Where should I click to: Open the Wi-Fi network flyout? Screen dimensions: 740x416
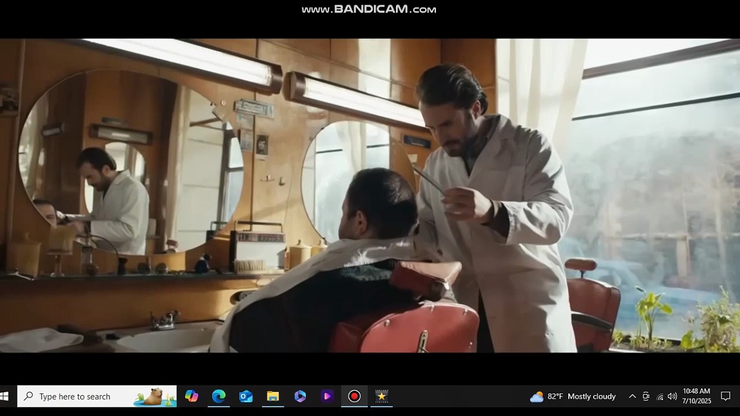point(660,396)
